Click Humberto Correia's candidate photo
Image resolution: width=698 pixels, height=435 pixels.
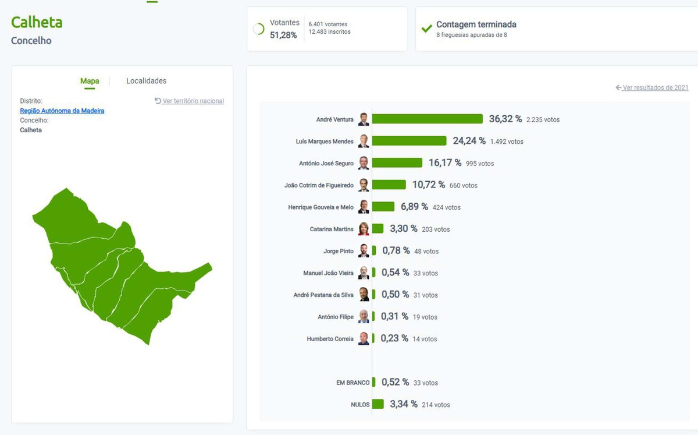pos(364,338)
